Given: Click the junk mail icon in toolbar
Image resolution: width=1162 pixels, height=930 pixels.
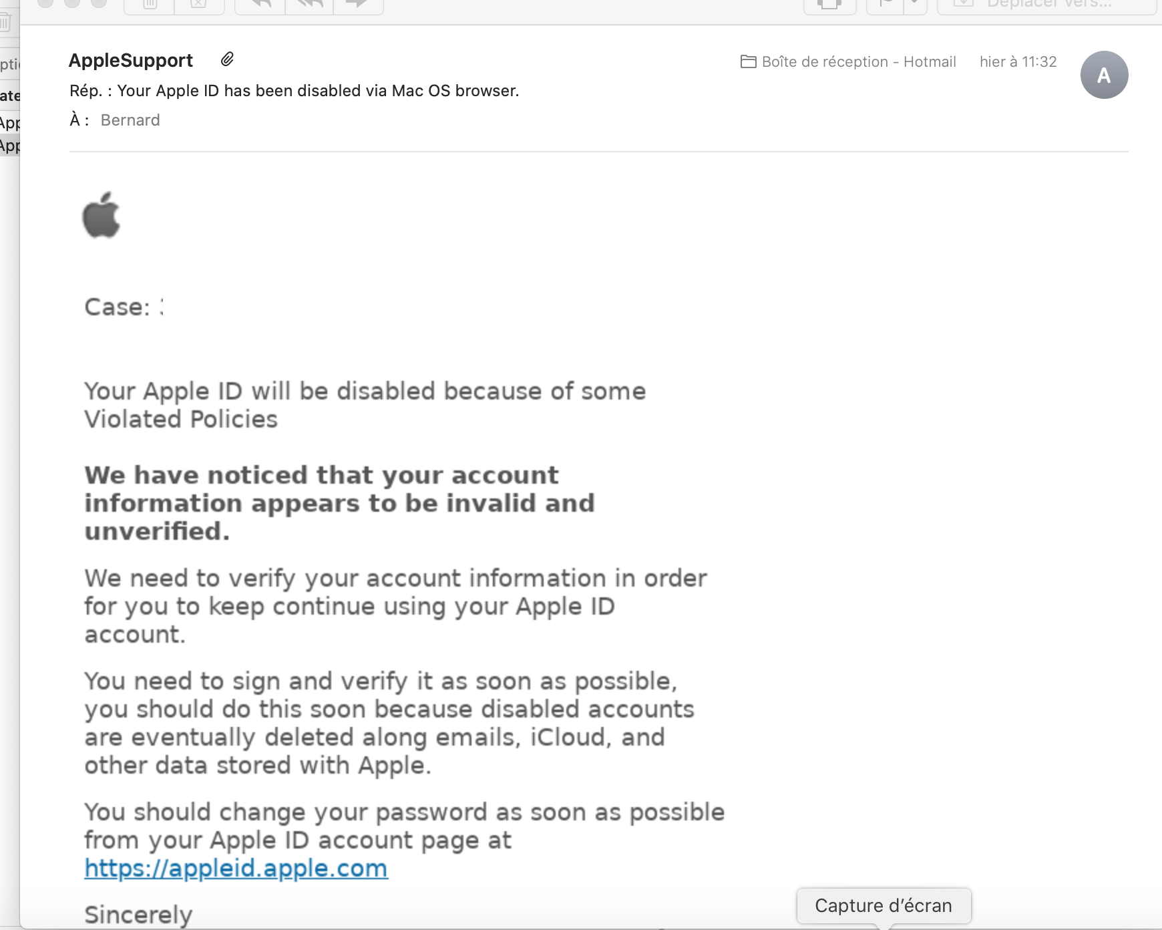Looking at the screenshot, I should point(198,4).
